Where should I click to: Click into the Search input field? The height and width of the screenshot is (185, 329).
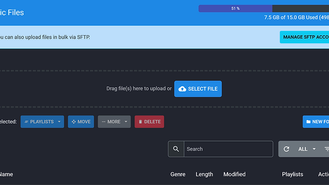pyautogui.click(x=229, y=149)
